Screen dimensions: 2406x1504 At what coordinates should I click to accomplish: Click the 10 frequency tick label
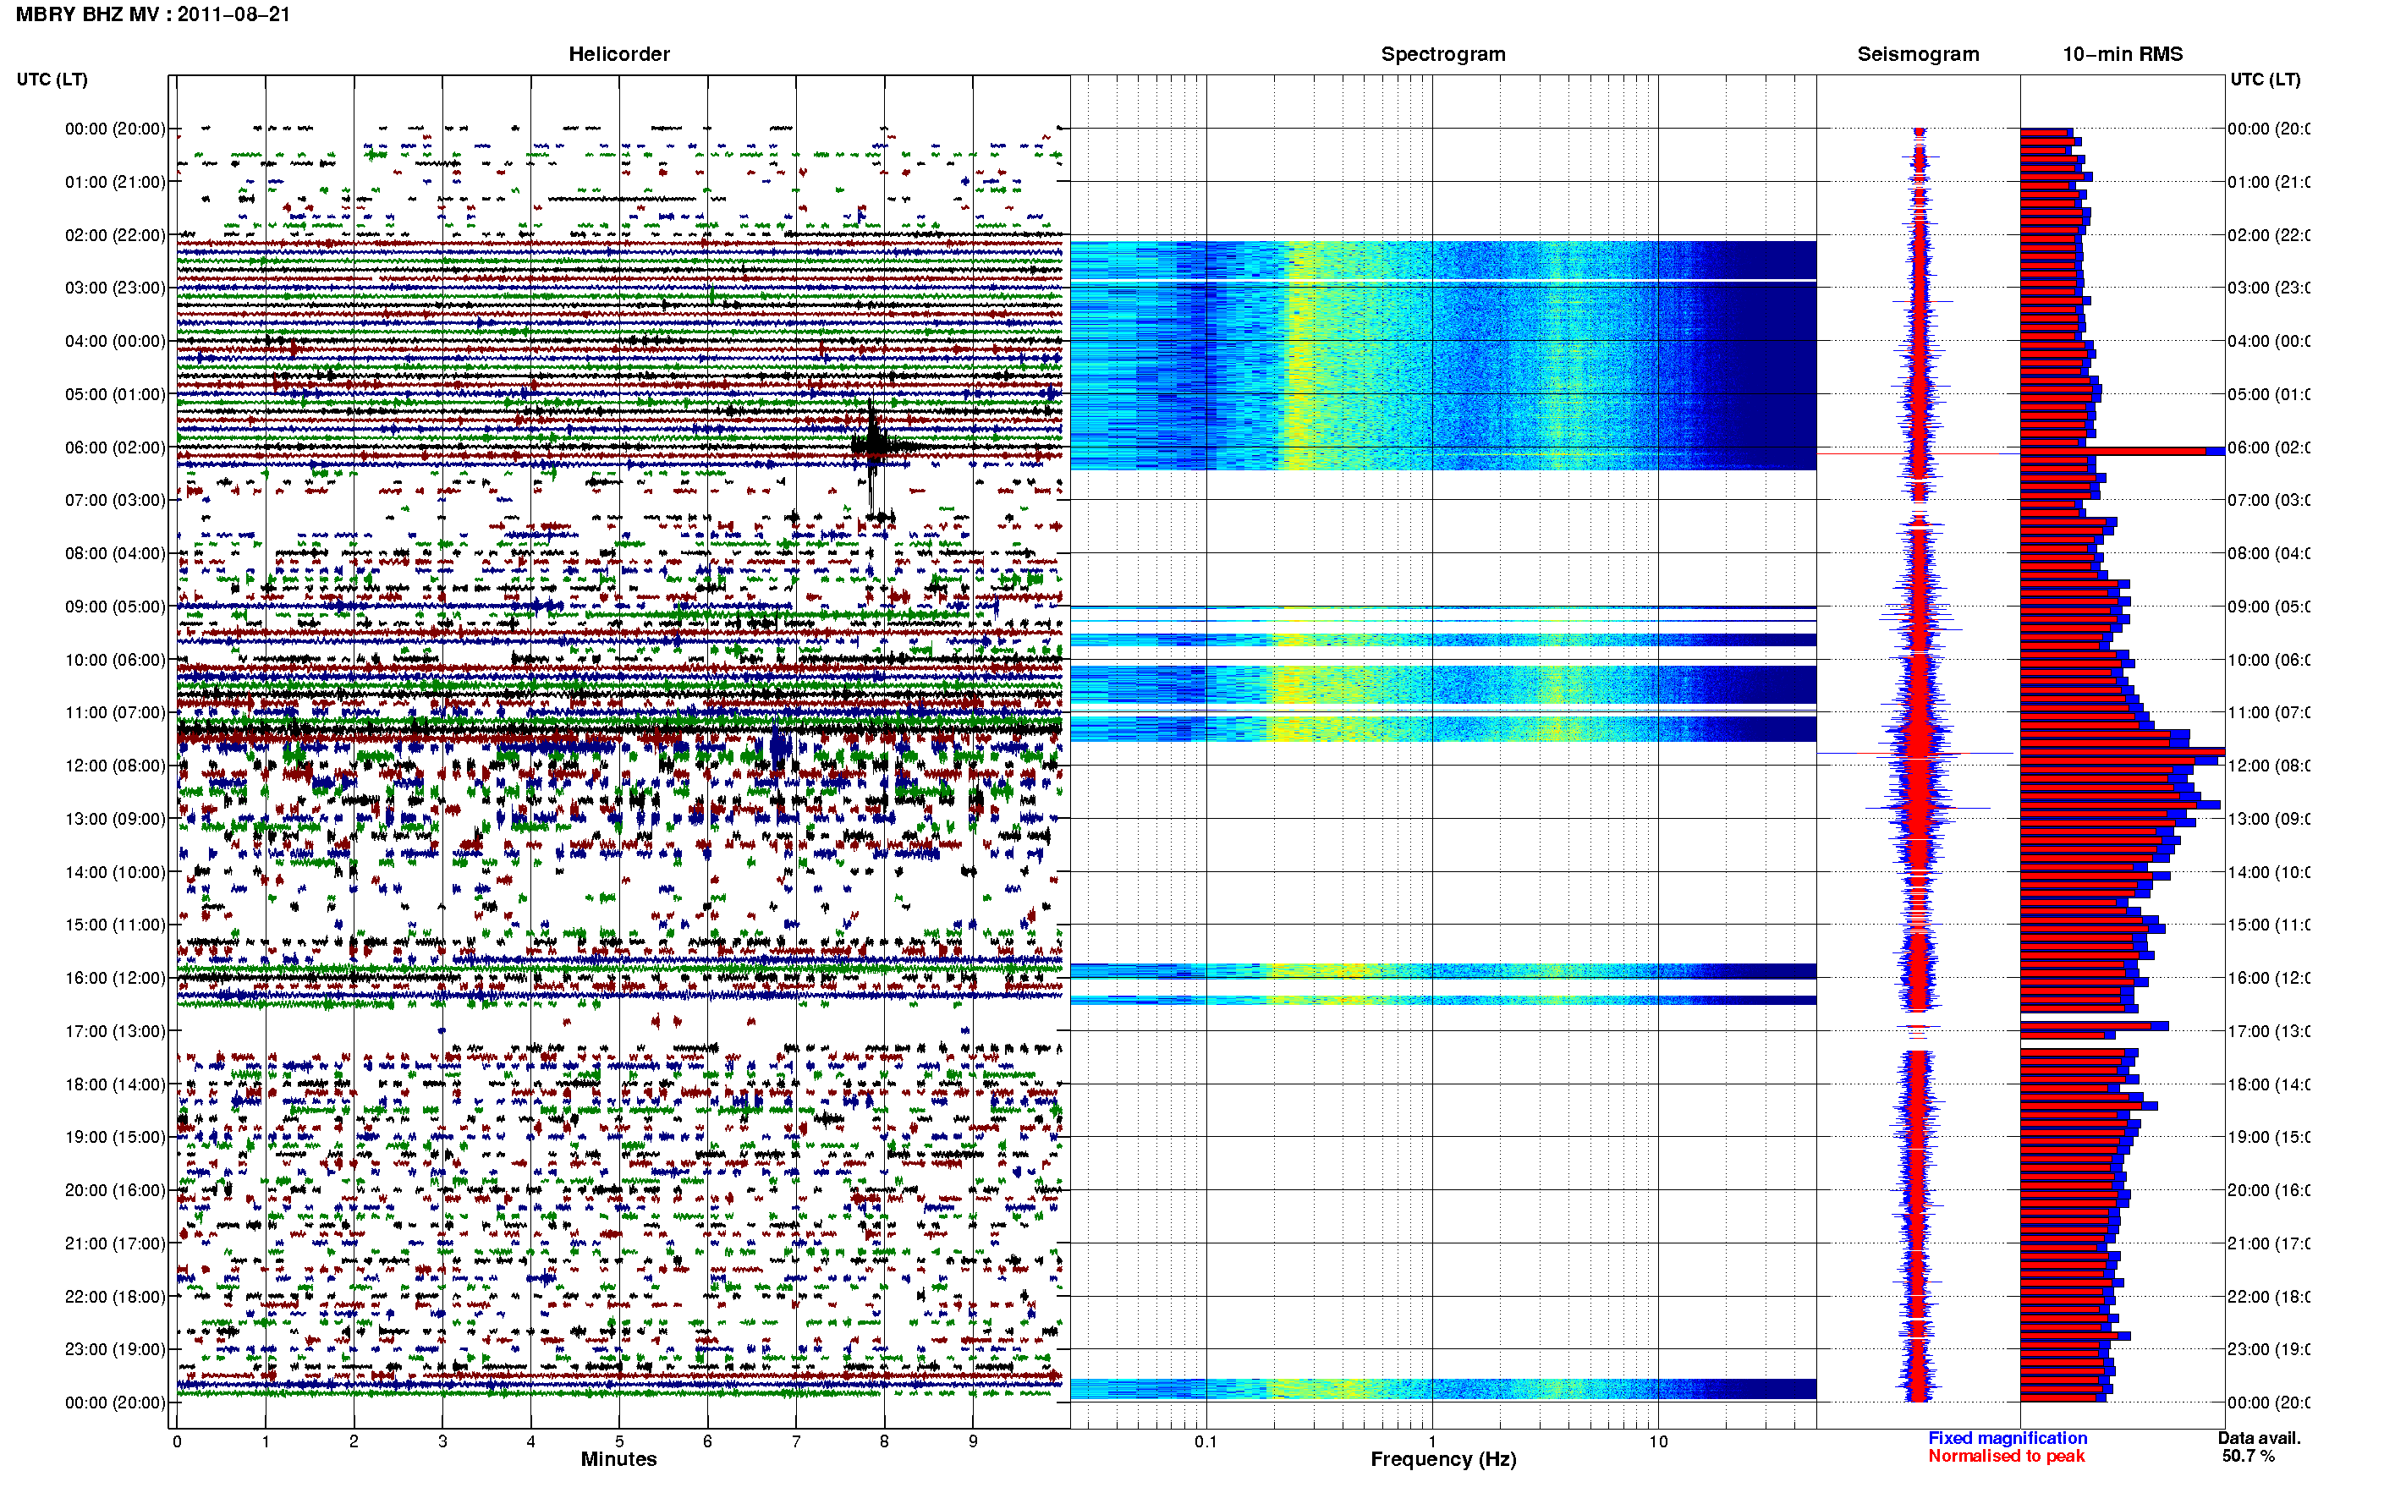[1658, 1441]
